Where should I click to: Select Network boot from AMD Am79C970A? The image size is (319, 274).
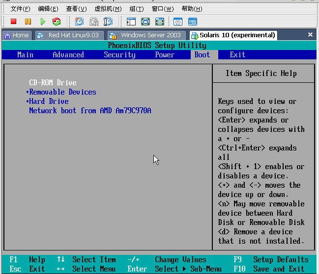tap(90, 111)
